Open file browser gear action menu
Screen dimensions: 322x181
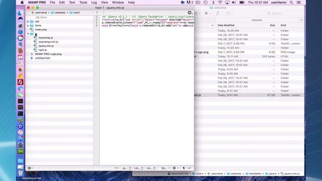click(x=30, y=168)
